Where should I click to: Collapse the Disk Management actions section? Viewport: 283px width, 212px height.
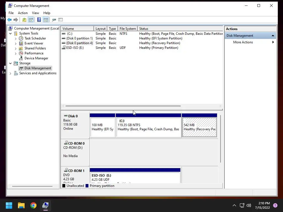(x=273, y=36)
